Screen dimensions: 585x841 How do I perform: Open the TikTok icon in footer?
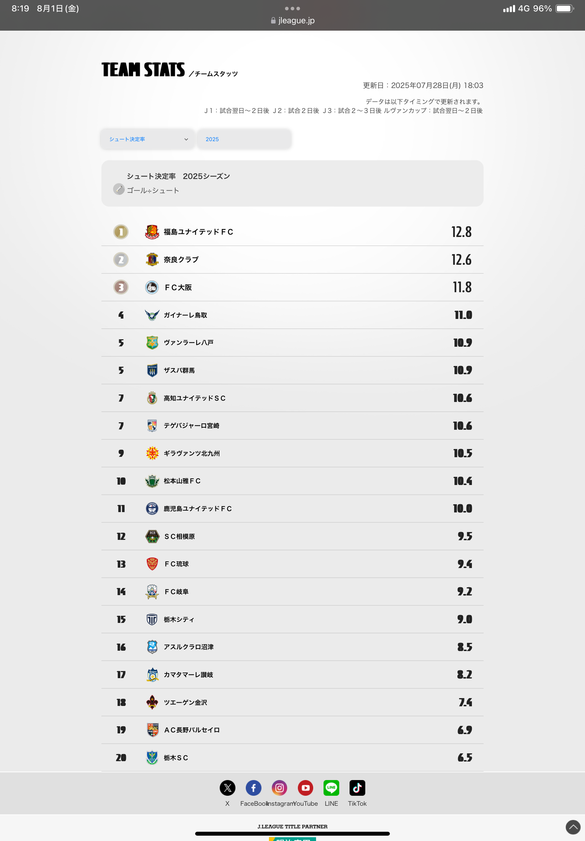tap(357, 788)
